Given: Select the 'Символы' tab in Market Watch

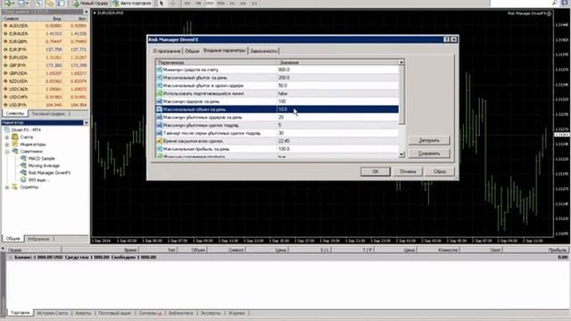Looking at the screenshot, I should pyautogui.click(x=15, y=113).
